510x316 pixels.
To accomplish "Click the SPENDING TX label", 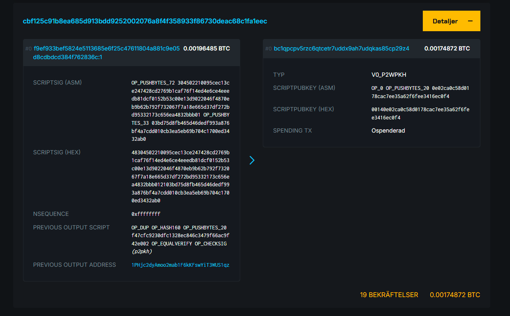I will pos(292,131).
